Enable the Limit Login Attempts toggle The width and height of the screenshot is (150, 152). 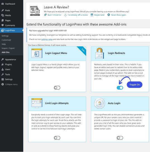(x=57, y=138)
